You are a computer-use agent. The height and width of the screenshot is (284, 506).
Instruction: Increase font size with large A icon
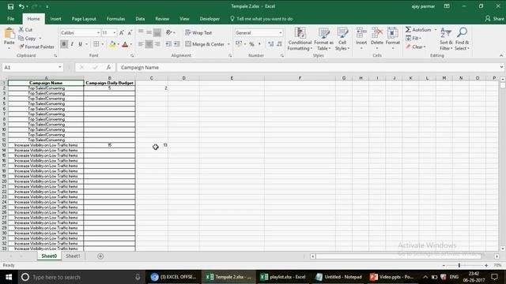(x=122, y=33)
